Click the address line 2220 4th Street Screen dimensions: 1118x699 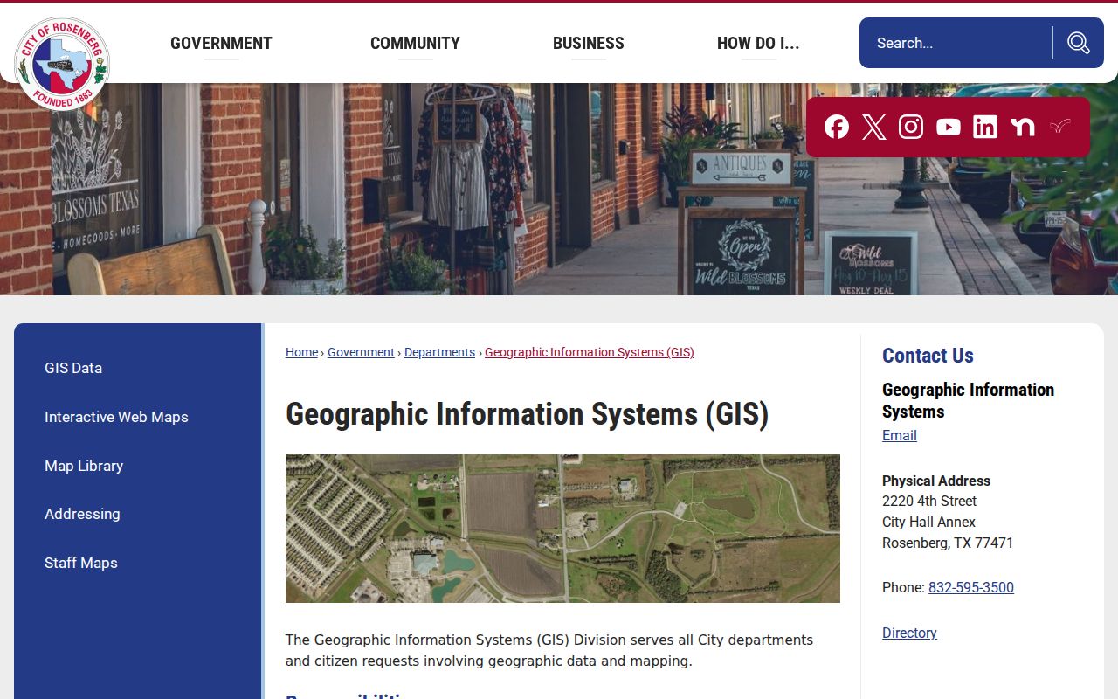coord(929,501)
